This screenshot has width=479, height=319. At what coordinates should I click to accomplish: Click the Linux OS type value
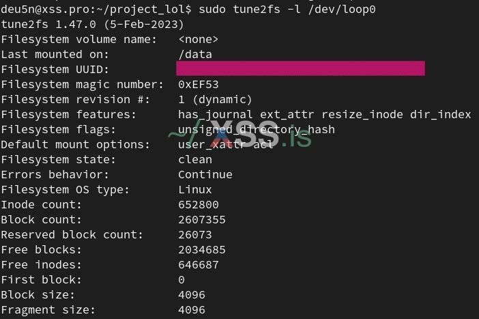[x=194, y=189]
